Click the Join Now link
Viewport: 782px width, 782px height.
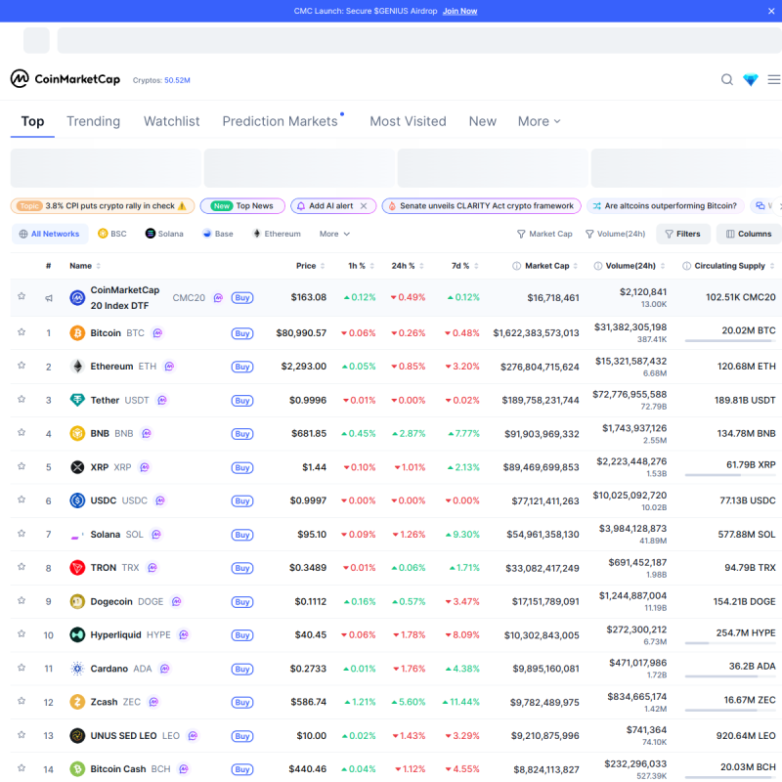point(459,11)
